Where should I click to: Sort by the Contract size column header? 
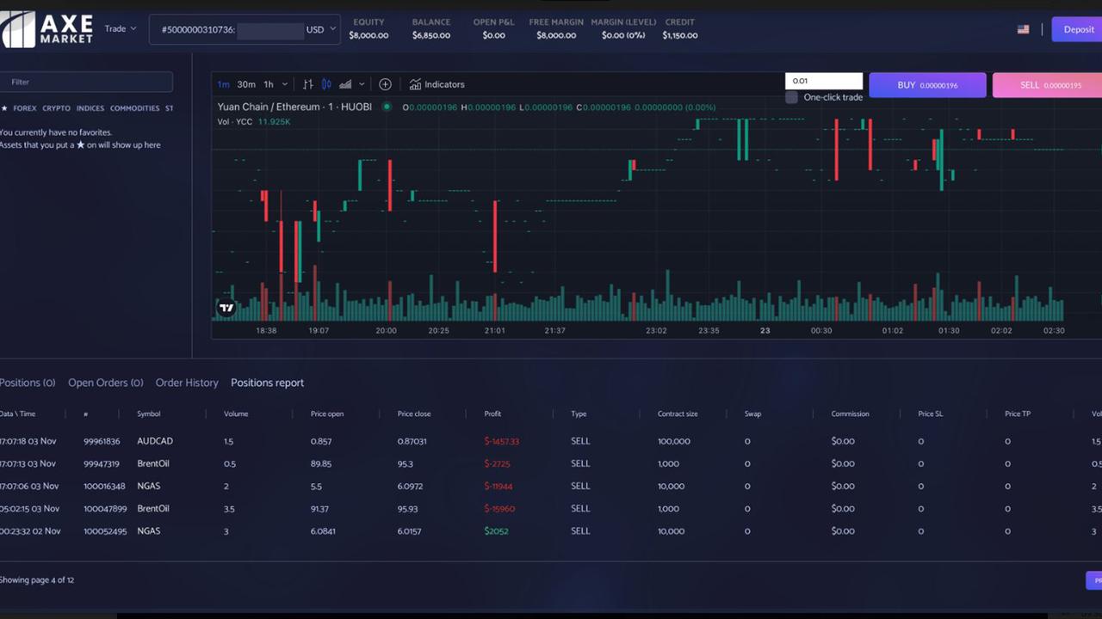coord(678,414)
